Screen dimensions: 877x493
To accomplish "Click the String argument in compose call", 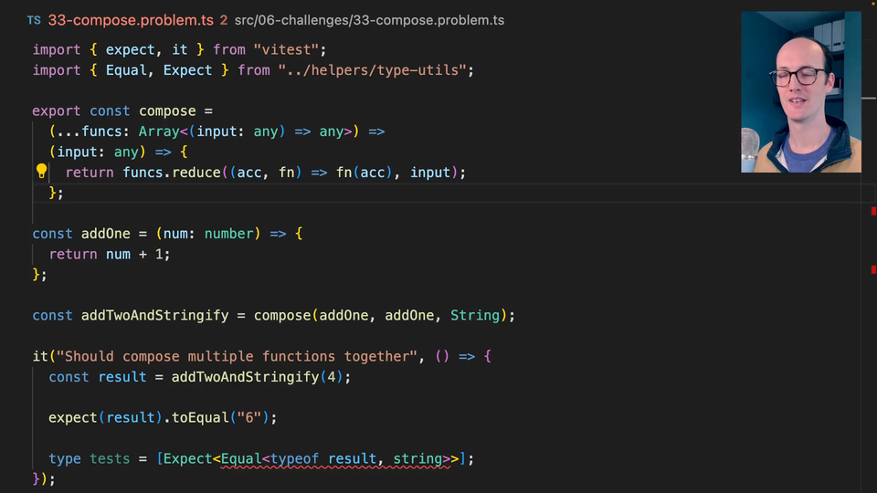I will point(475,316).
